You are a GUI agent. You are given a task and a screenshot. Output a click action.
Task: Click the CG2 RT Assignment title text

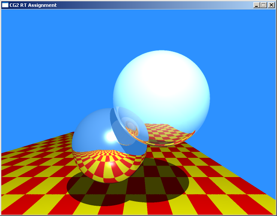33,5
